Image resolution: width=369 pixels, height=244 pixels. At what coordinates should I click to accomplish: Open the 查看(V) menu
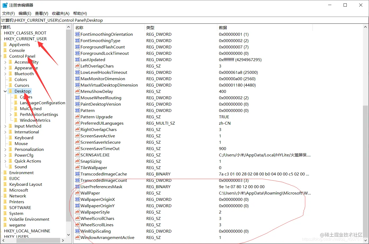pyautogui.click(x=42, y=13)
